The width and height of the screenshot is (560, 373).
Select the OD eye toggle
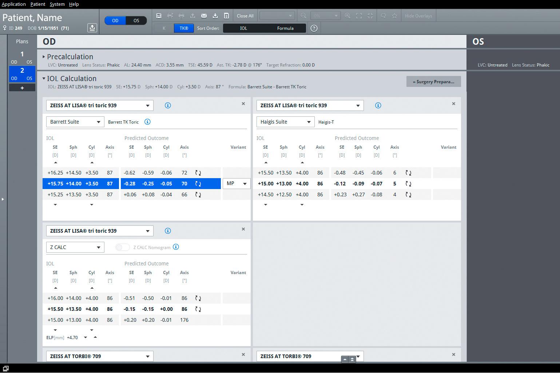tap(115, 21)
